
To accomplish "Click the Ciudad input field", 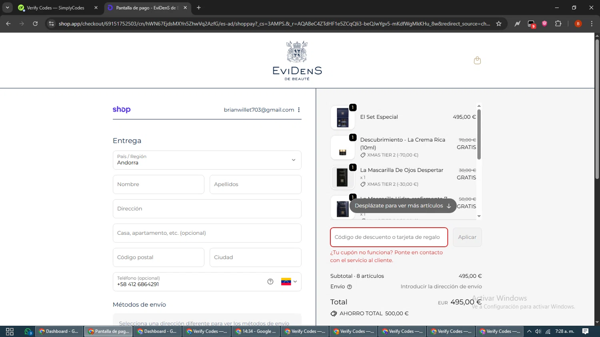I will 255,258.
